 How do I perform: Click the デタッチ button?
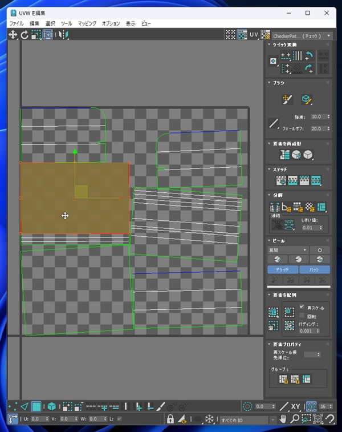283,270
